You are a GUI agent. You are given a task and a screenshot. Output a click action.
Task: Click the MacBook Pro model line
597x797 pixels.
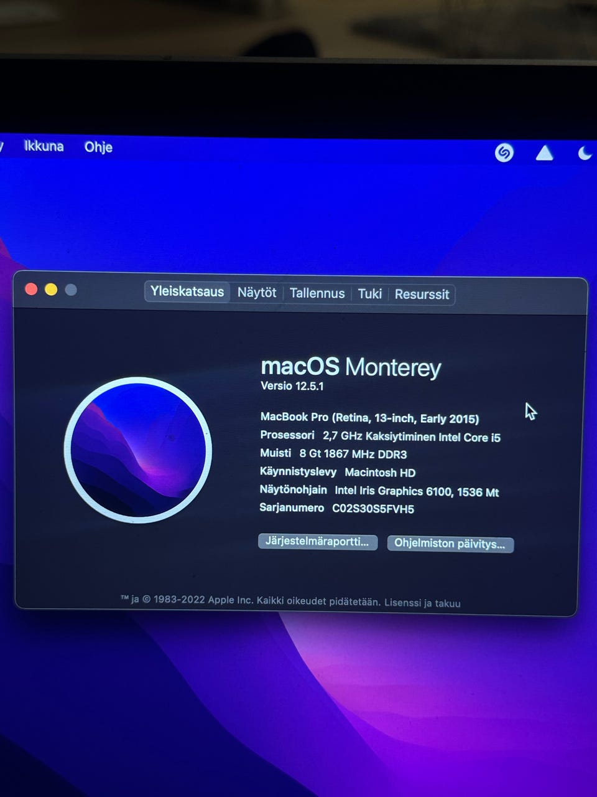pos(369,418)
